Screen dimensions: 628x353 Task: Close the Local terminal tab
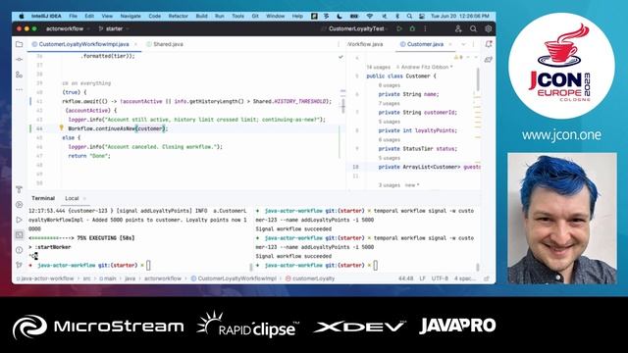pos(84,198)
